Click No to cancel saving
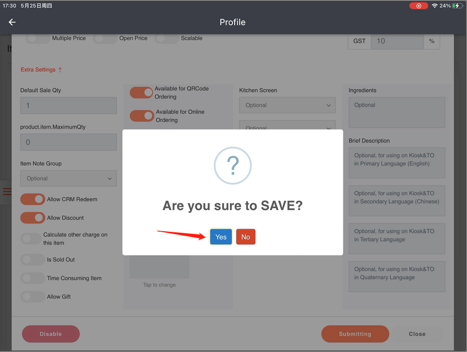Image resolution: width=467 pixels, height=352 pixels. (245, 237)
